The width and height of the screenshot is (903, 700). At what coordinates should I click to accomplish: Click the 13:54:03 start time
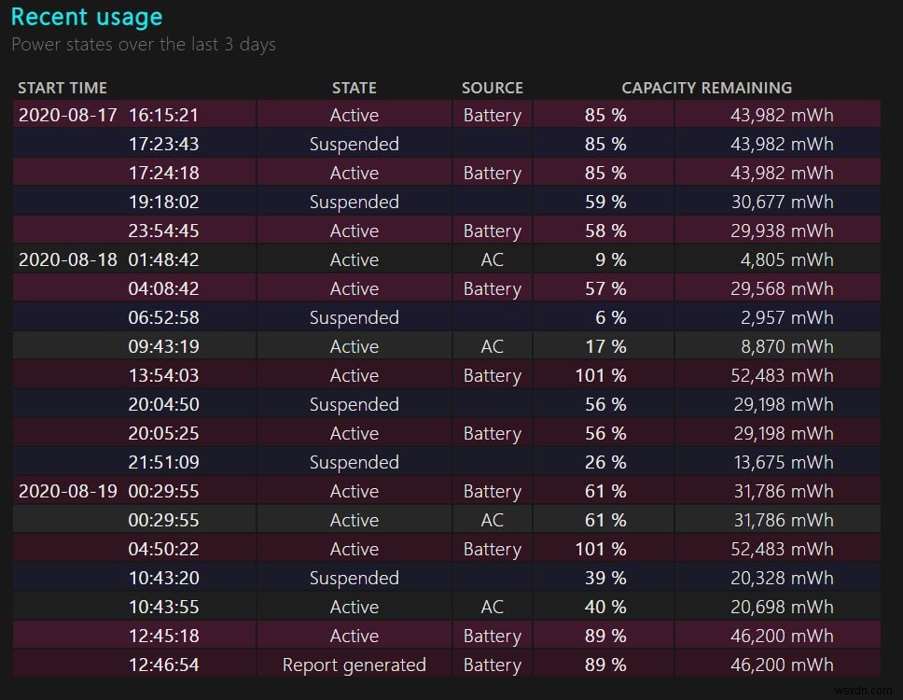pos(163,375)
